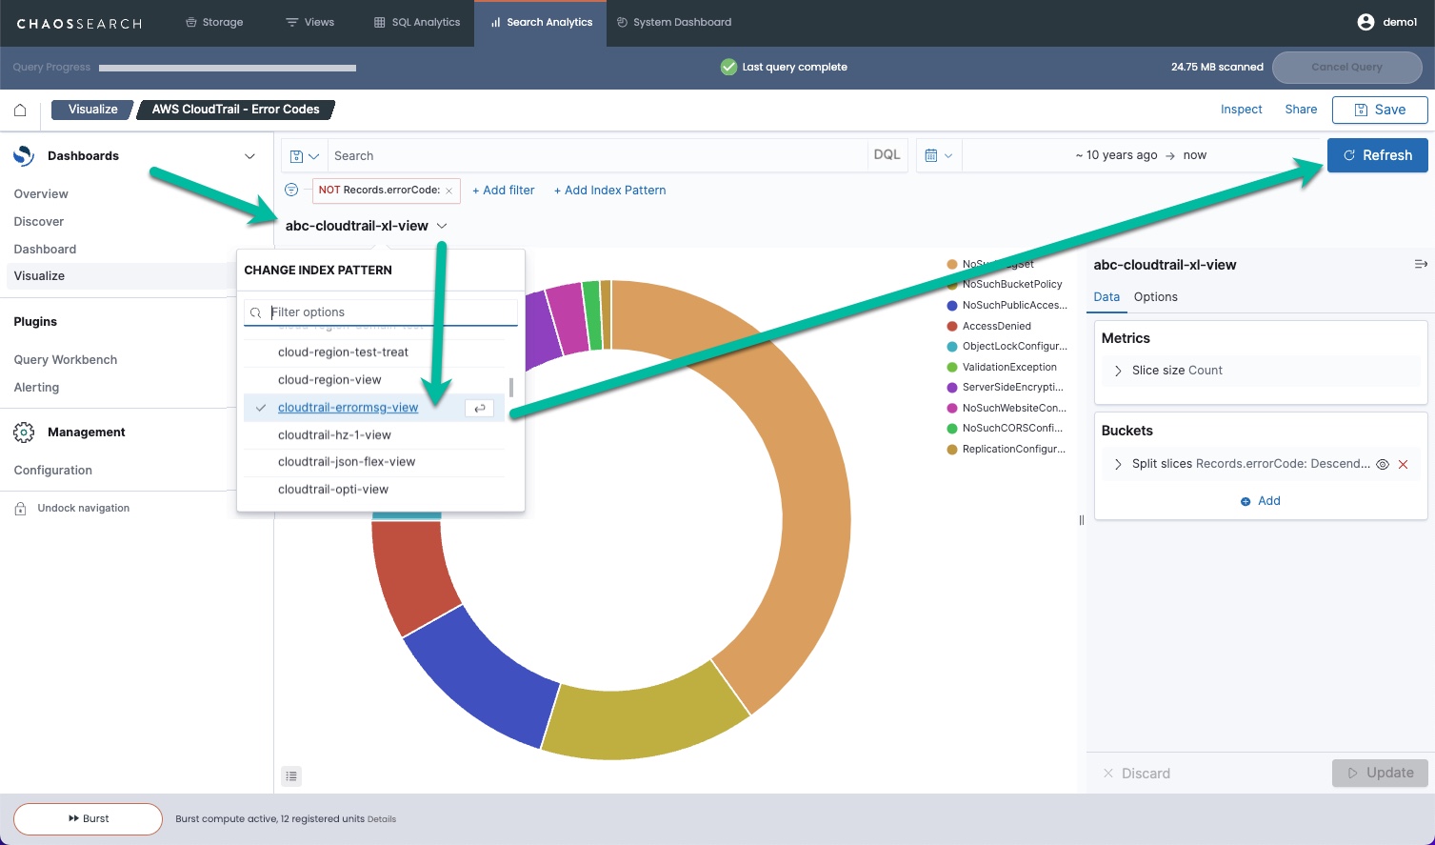Click the Filter options input in index popup
This screenshot has width=1435, height=845.
pyautogui.click(x=381, y=312)
